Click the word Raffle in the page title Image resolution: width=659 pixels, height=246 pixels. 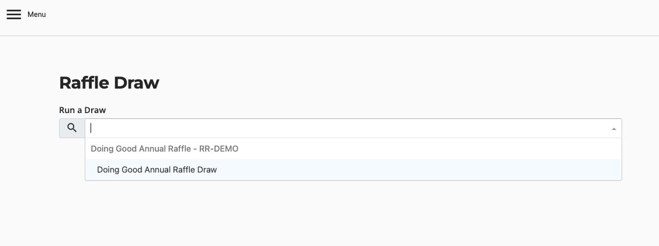pos(84,83)
